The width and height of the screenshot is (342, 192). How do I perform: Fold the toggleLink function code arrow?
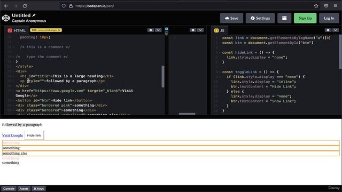coord(220,72)
